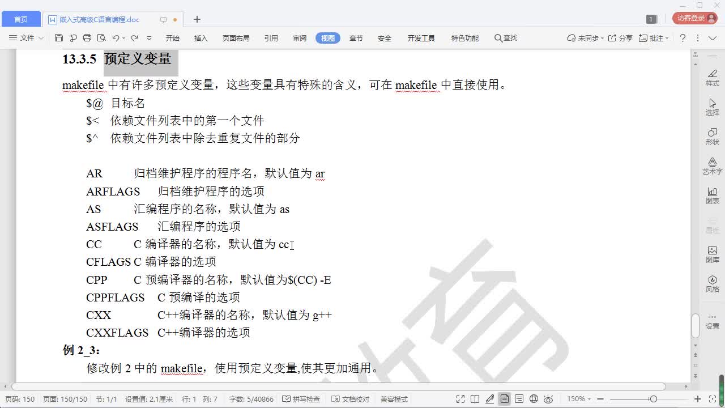Open the 图表 (Chart) sidebar tool

(712, 195)
